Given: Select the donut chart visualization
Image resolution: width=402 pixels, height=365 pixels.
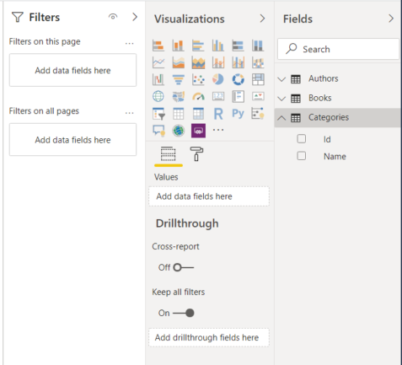Looking at the screenshot, I should 238,79.
